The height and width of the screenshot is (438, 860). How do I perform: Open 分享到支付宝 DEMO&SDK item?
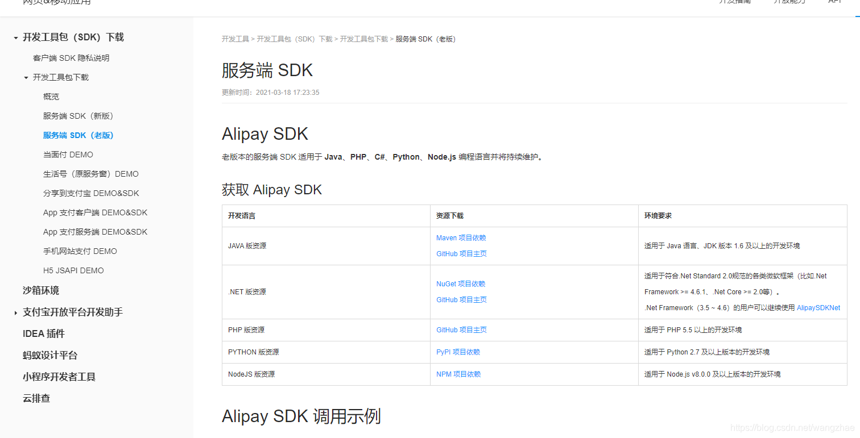tap(91, 193)
